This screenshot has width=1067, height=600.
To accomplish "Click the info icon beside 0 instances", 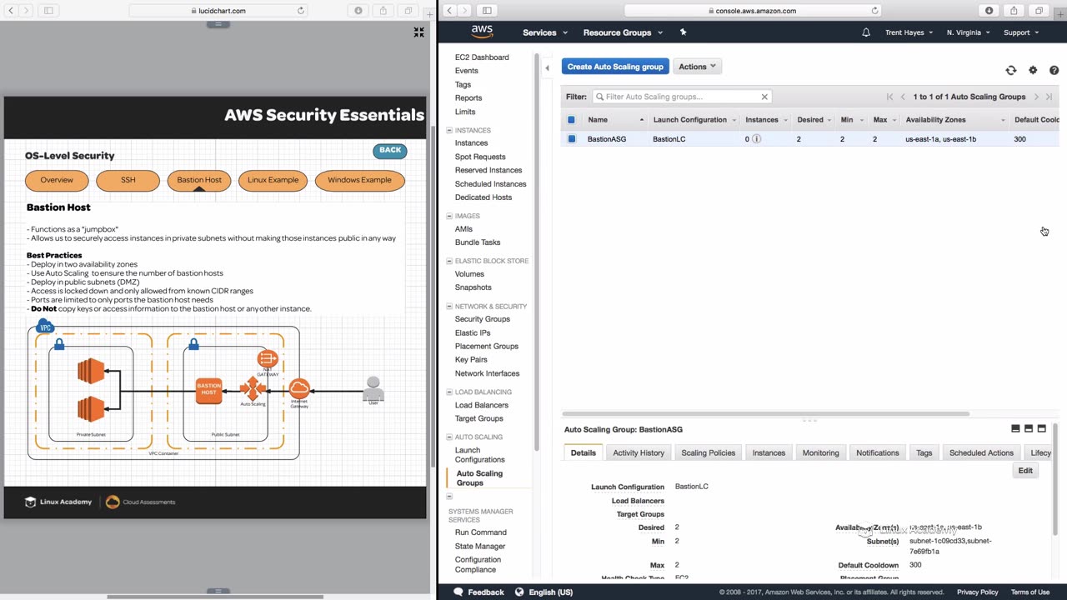I will pyautogui.click(x=756, y=139).
